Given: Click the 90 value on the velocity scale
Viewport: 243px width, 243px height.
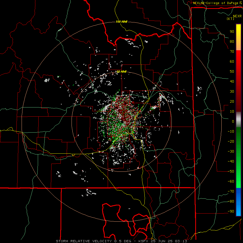Looking at the screenshot, I should (x=232, y=32).
